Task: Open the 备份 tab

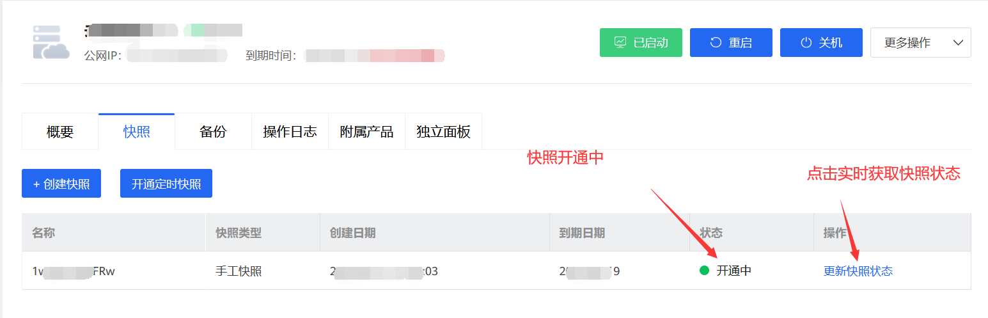Action: [x=213, y=132]
